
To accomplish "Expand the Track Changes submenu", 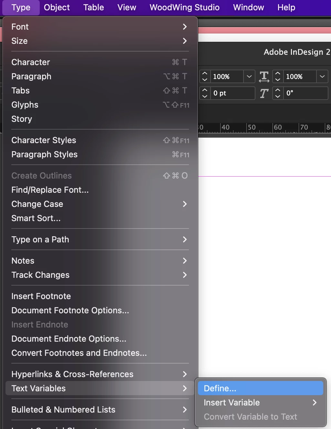I will (x=100, y=275).
